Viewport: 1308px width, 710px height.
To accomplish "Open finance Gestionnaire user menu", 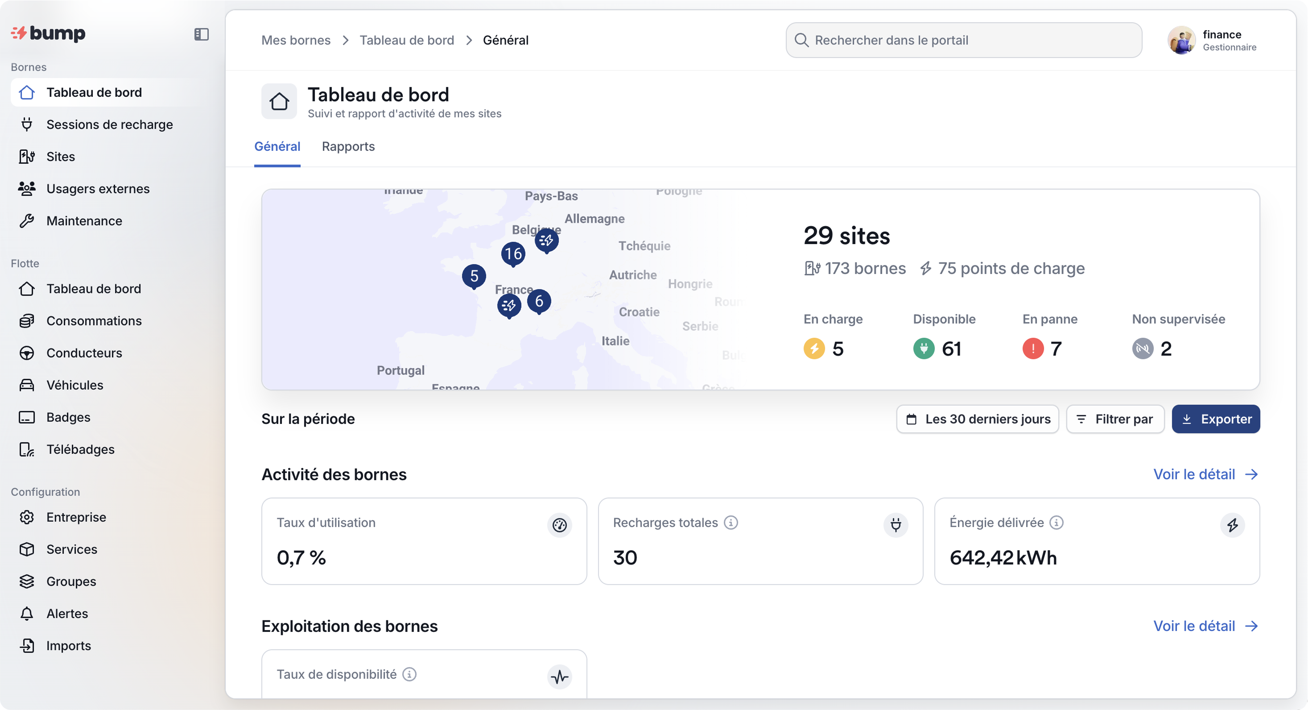I will (1213, 40).
